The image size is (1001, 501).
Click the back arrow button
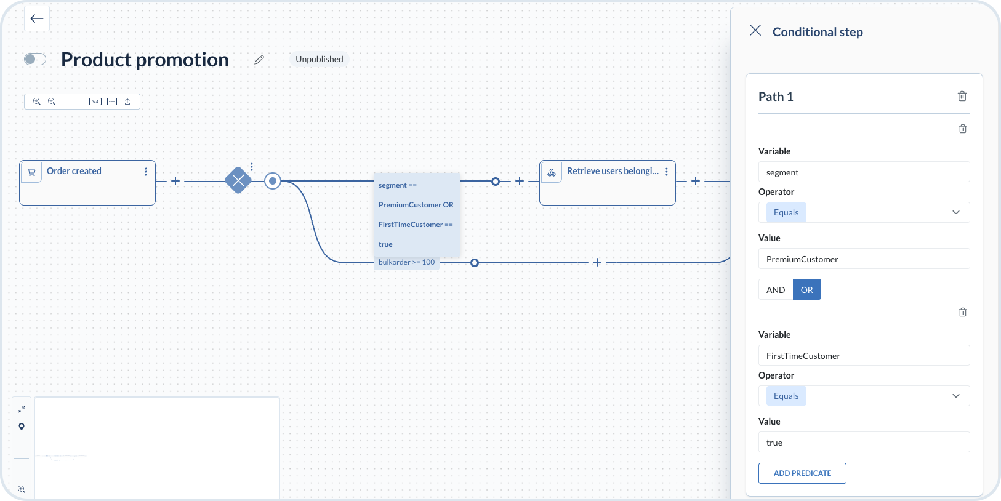pyautogui.click(x=37, y=18)
